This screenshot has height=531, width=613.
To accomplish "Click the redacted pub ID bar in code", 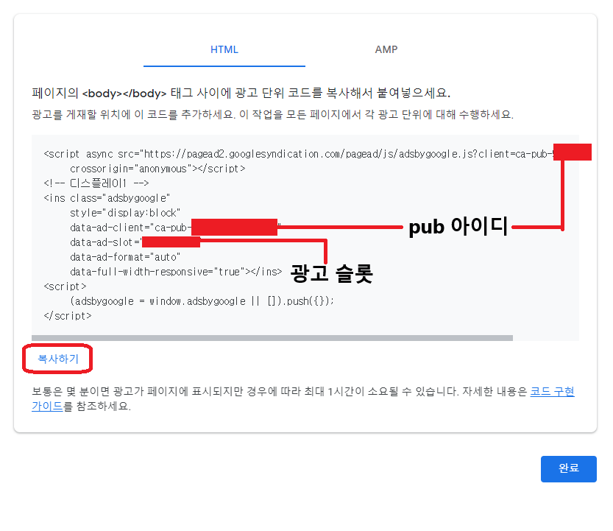I will point(235,227).
